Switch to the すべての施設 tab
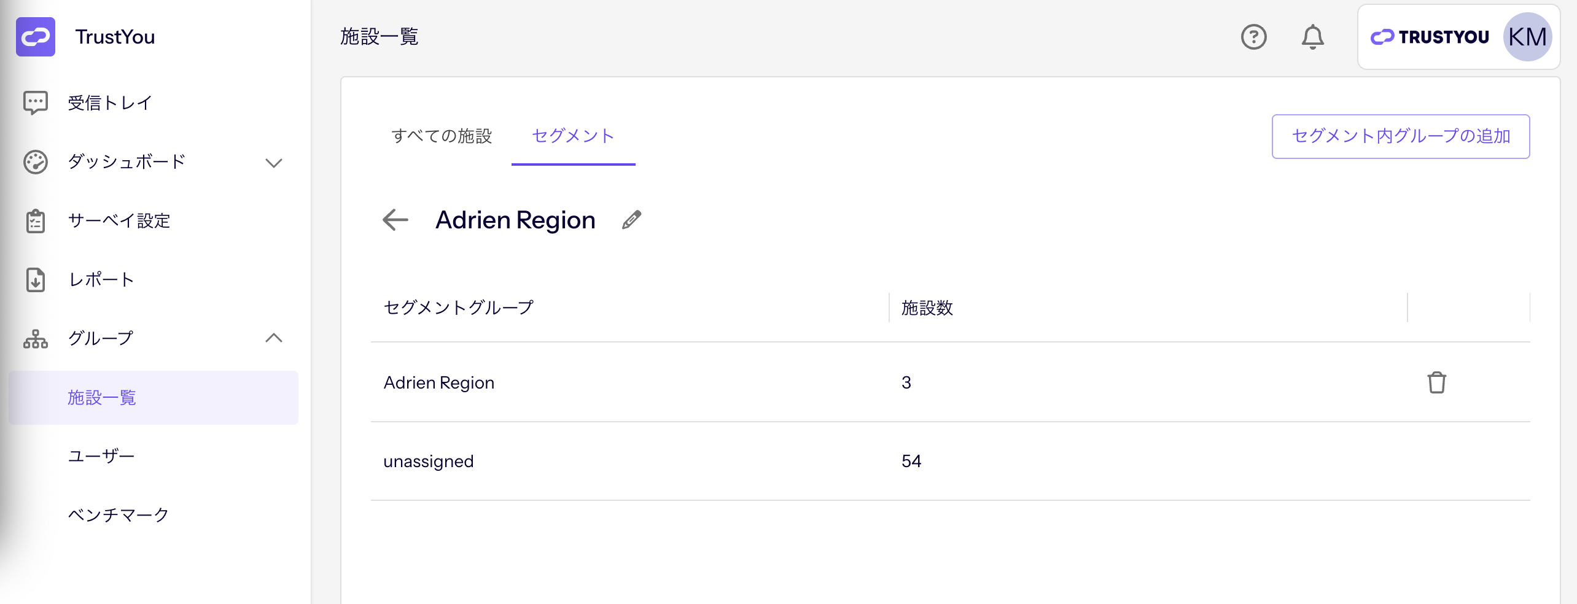This screenshot has width=1577, height=604. coord(442,136)
